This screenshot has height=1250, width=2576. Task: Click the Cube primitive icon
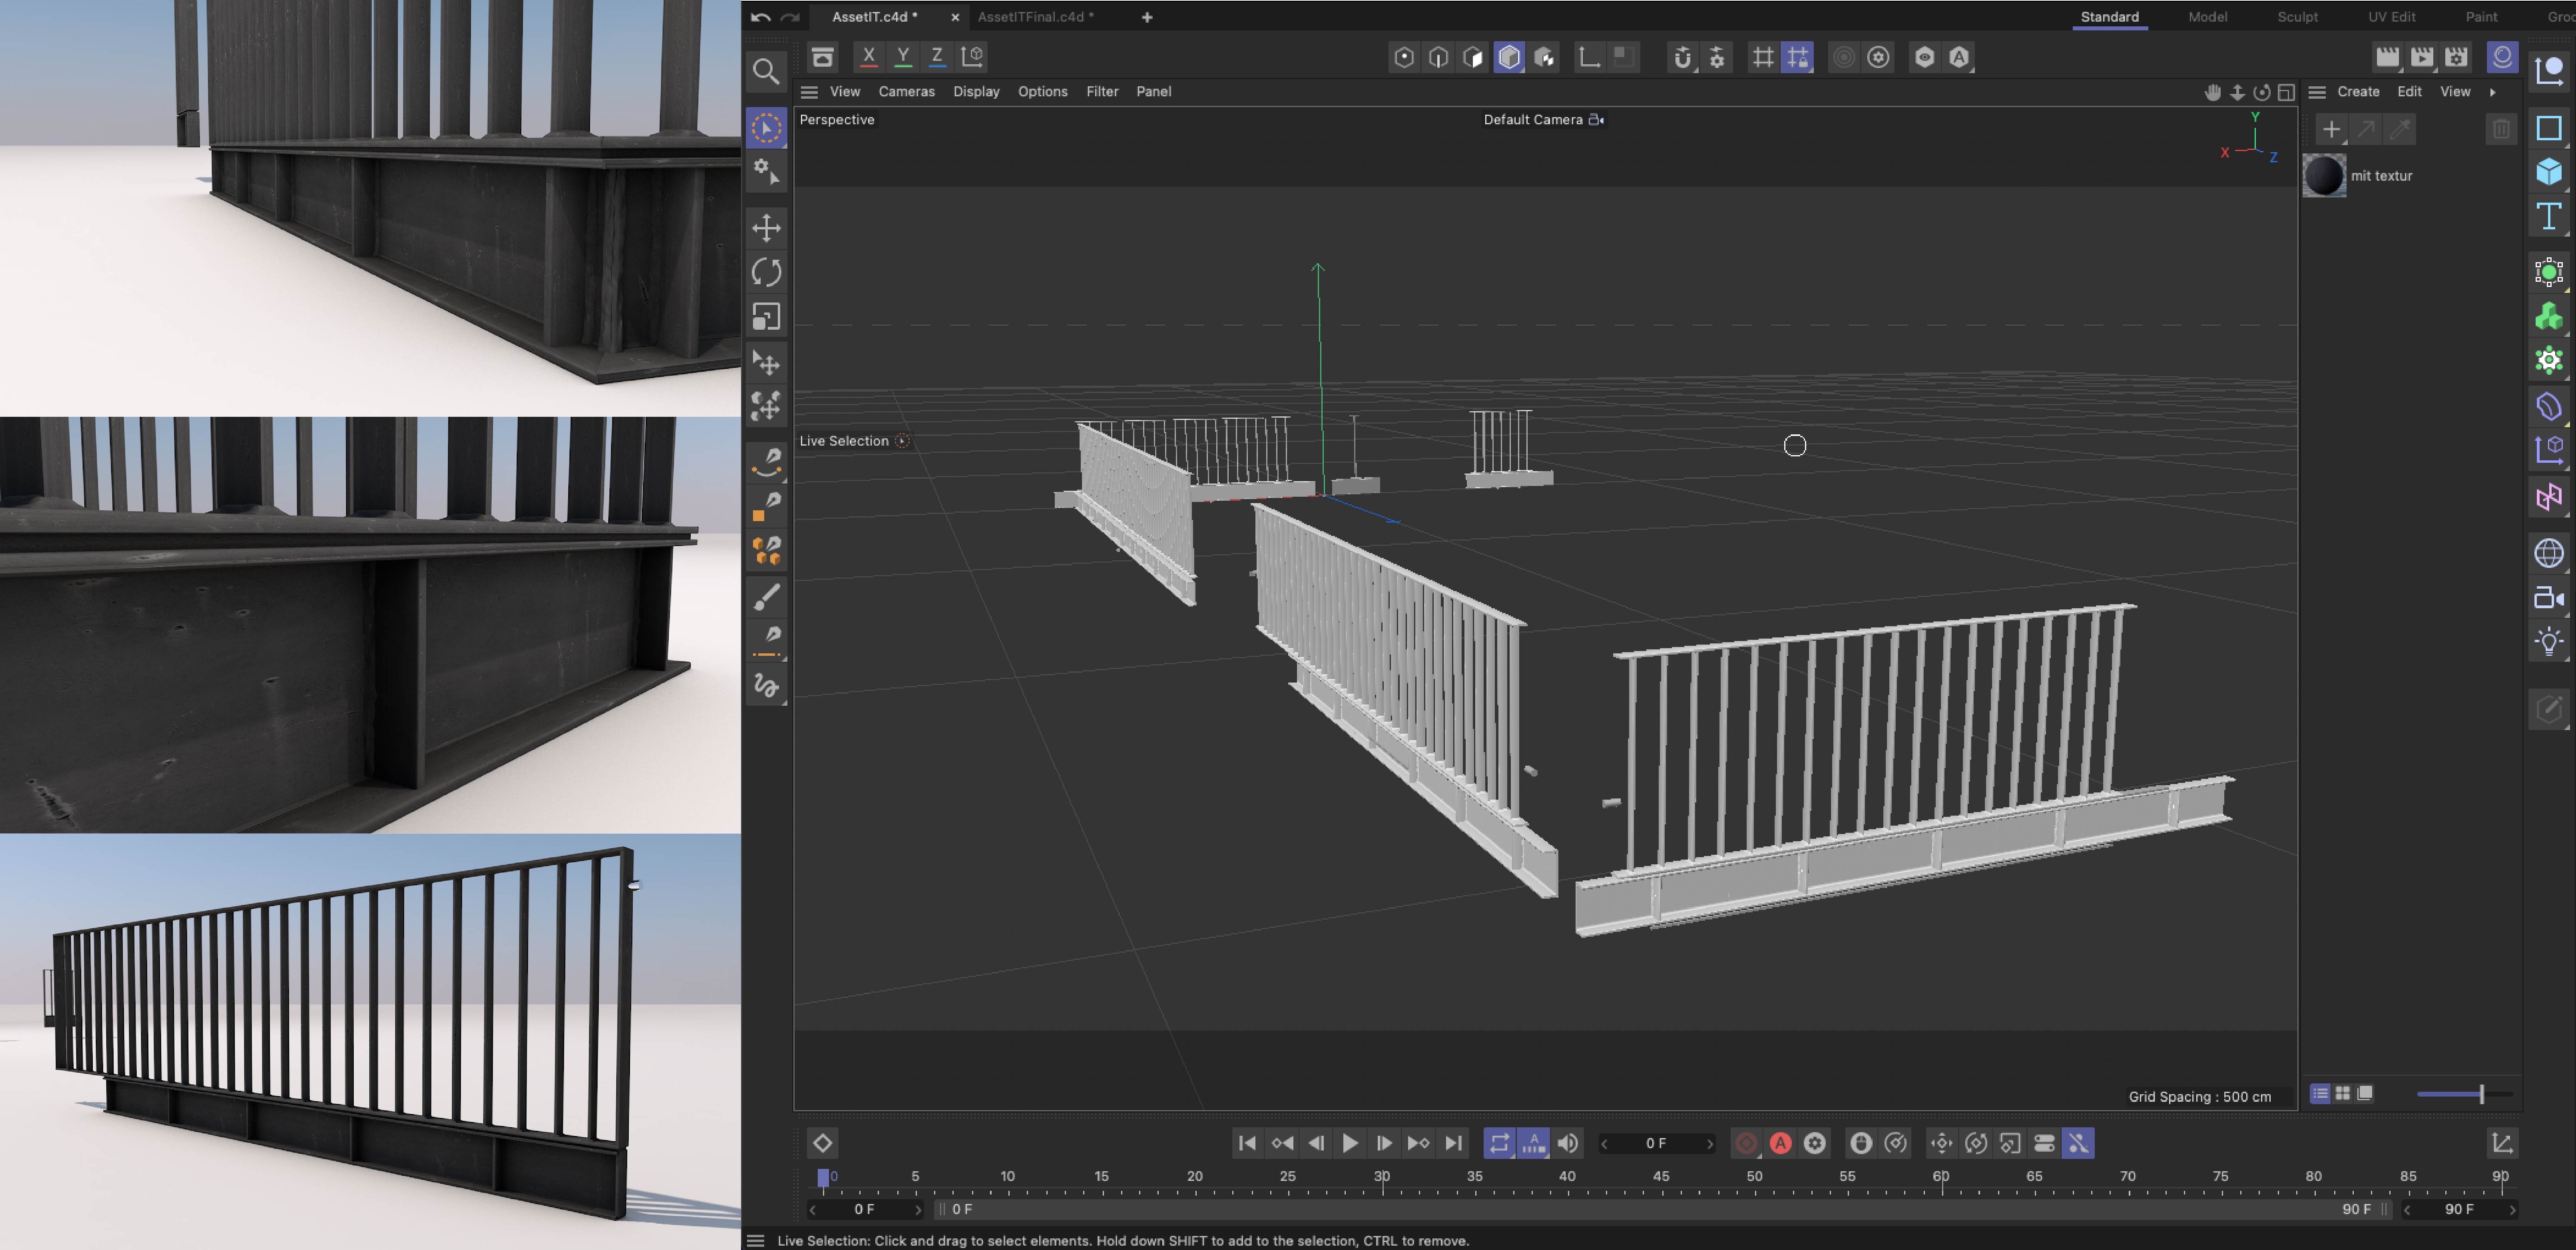pos(2548,172)
